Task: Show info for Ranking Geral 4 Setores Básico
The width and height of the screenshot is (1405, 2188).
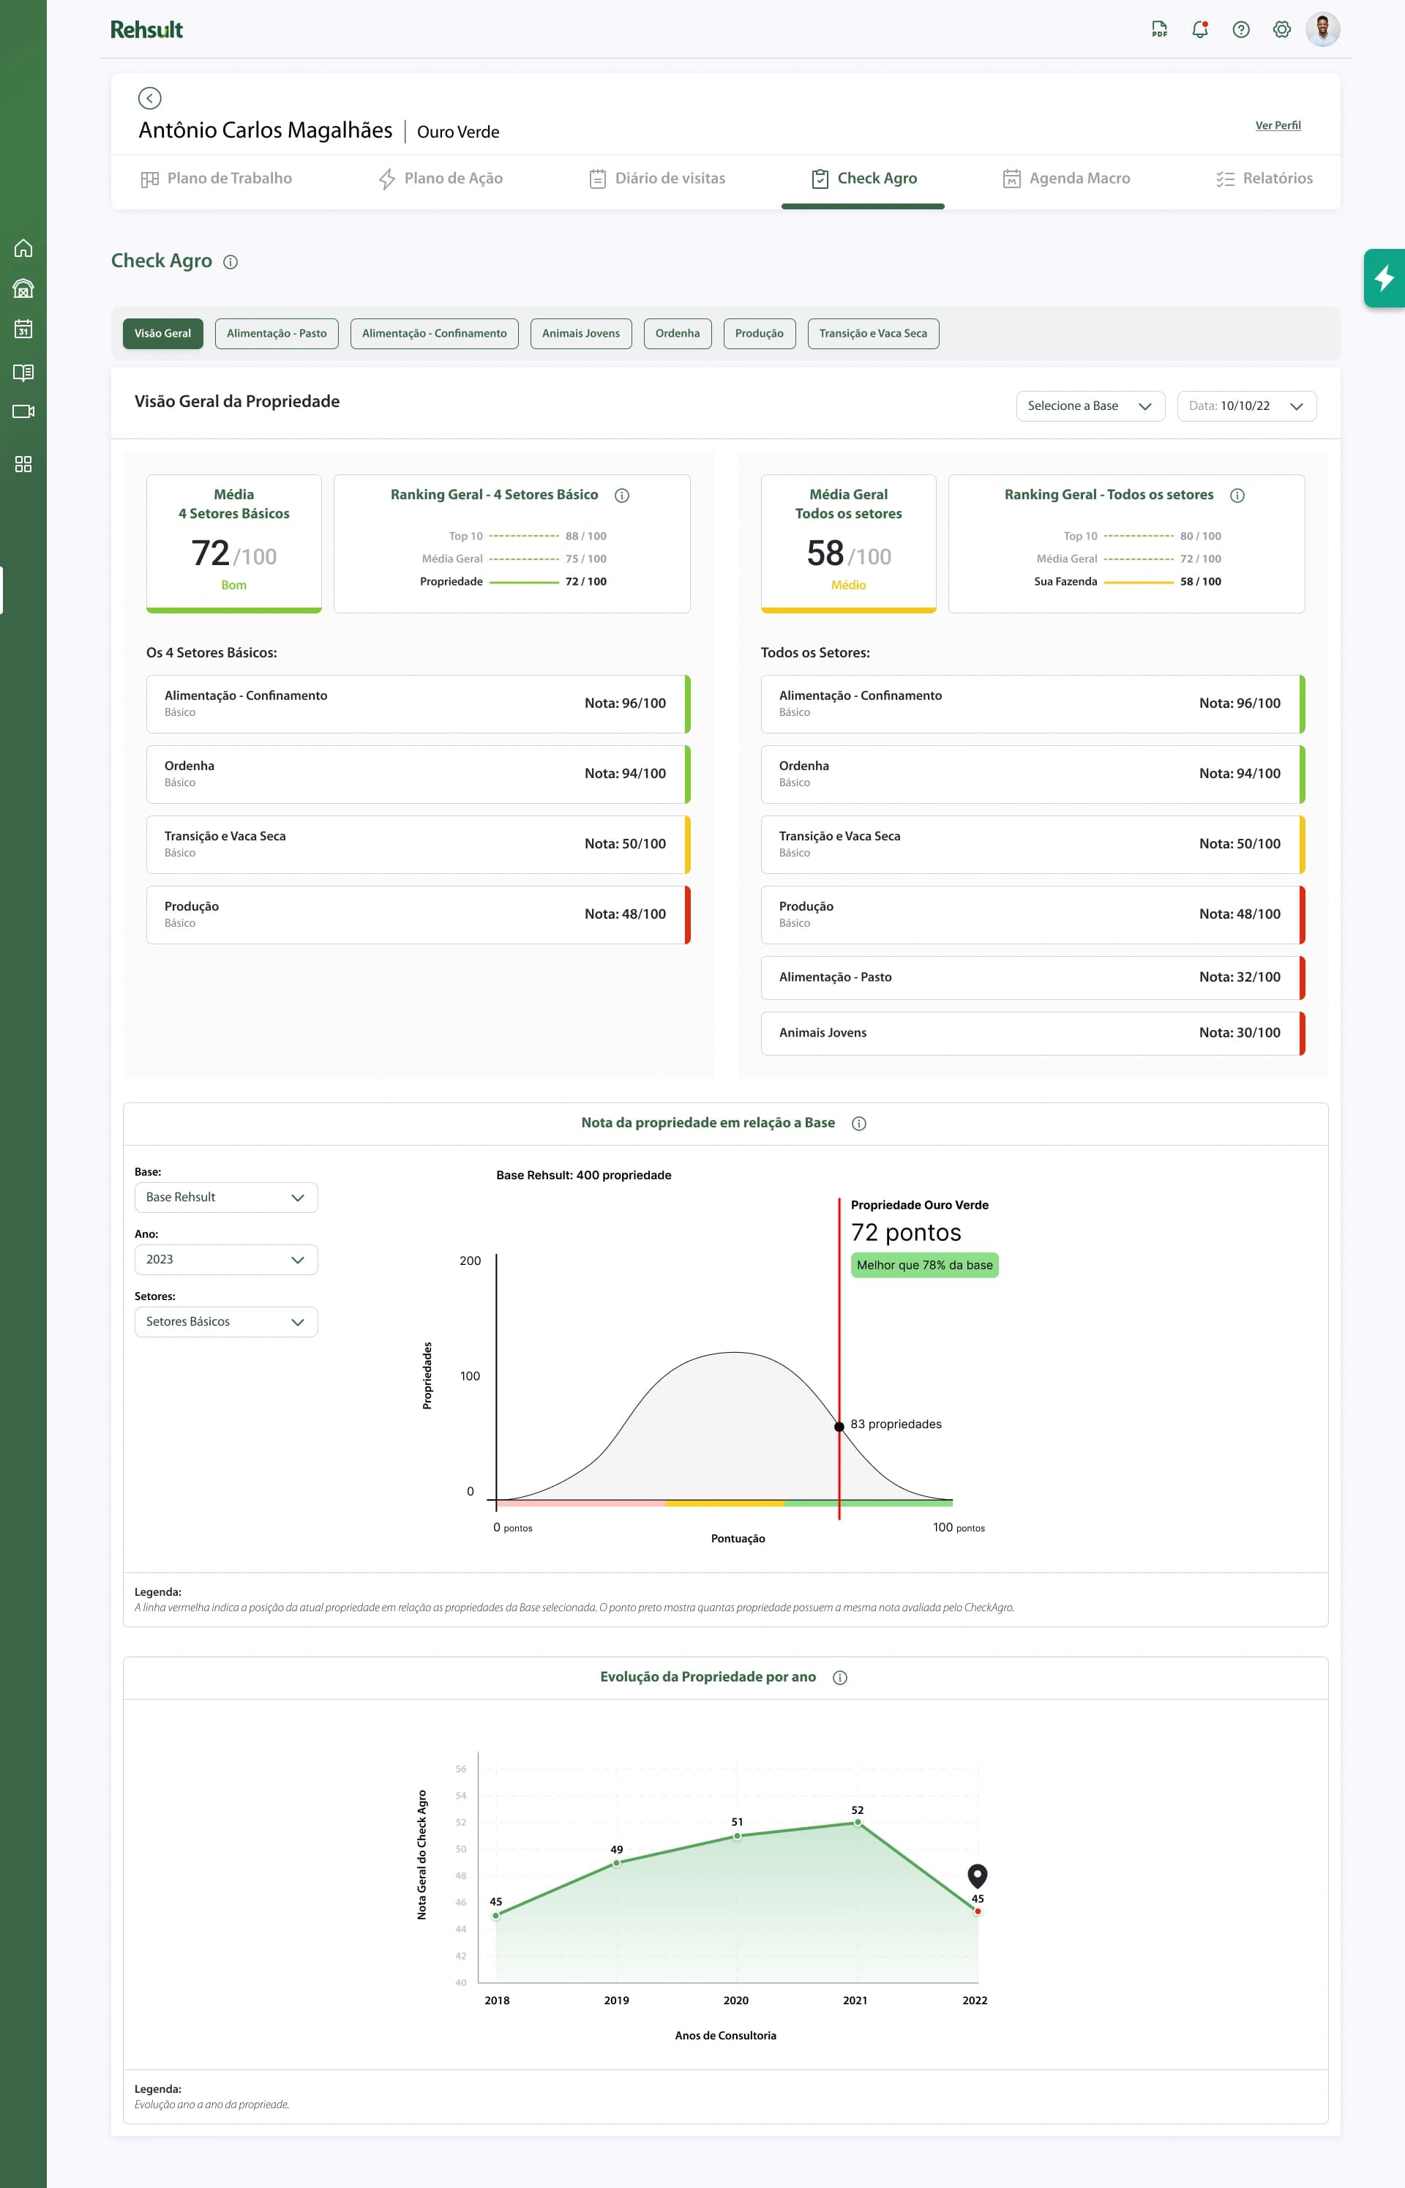Action: (622, 496)
